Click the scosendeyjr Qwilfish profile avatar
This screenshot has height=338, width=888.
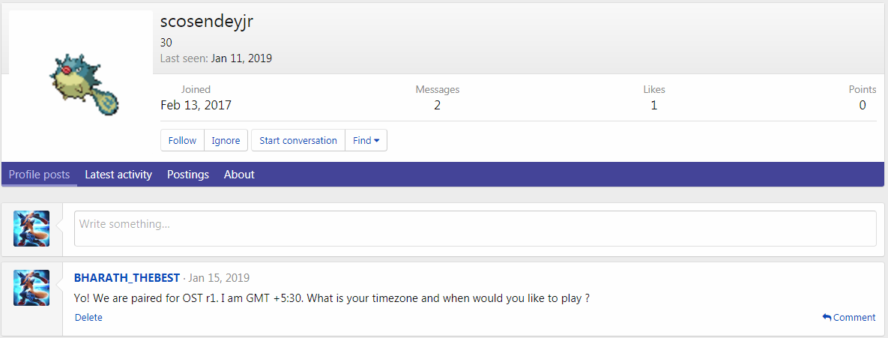pos(80,83)
